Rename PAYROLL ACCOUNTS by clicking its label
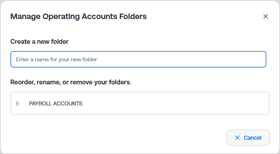280x154 pixels. click(56, 103)
